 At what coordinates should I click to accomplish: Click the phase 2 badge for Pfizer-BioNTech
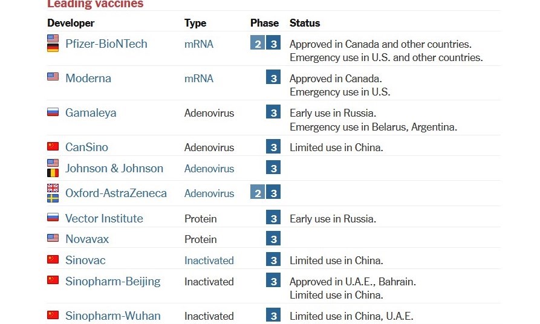(x=258, y=44)
